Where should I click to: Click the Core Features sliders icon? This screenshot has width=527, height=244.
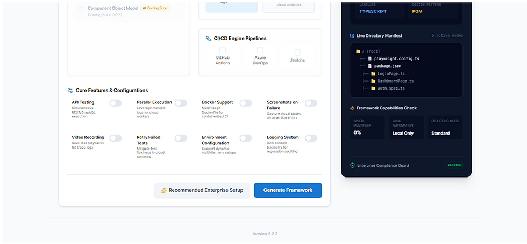tap(70, 91)
